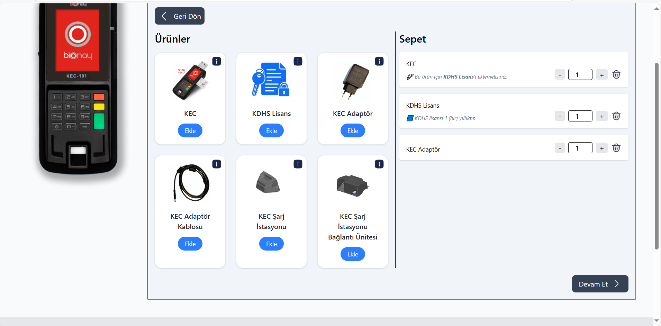Click info icon on KEC Adaptör card
Screen dimensions: 661x326
click(379, 62)
